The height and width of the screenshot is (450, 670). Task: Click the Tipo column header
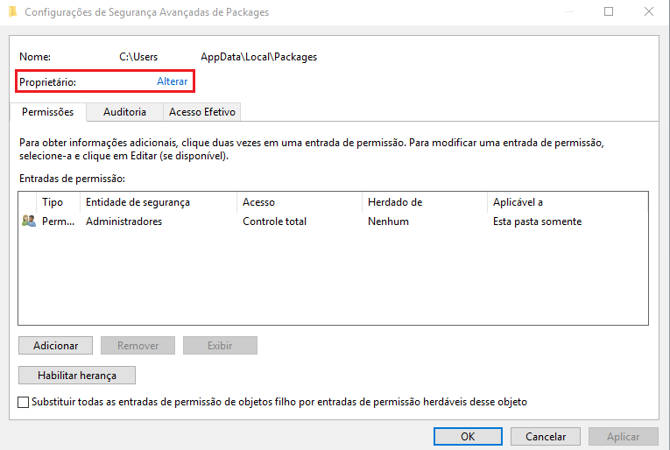click(59, 202)
